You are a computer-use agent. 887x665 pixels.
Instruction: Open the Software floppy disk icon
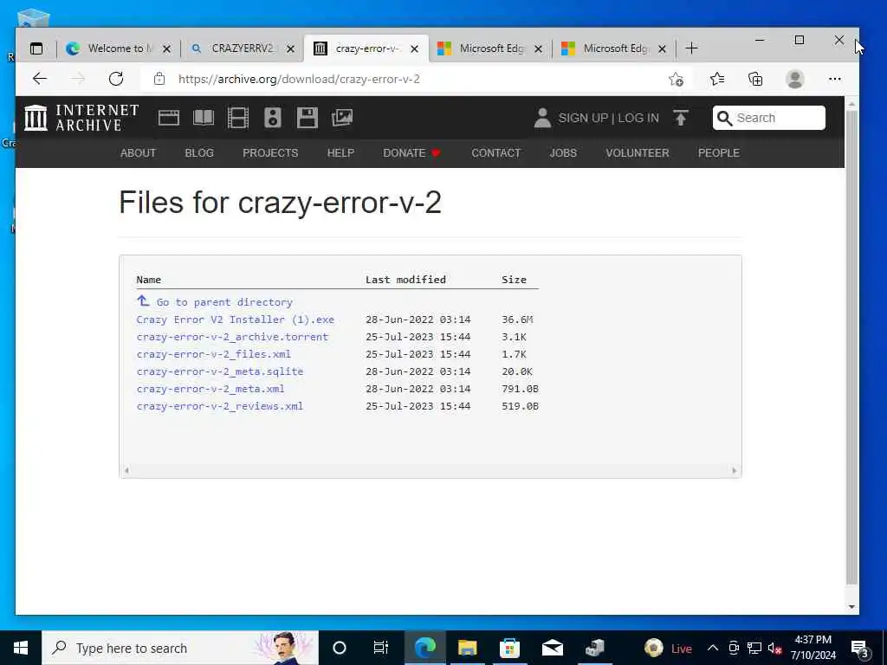coord(308,118)
